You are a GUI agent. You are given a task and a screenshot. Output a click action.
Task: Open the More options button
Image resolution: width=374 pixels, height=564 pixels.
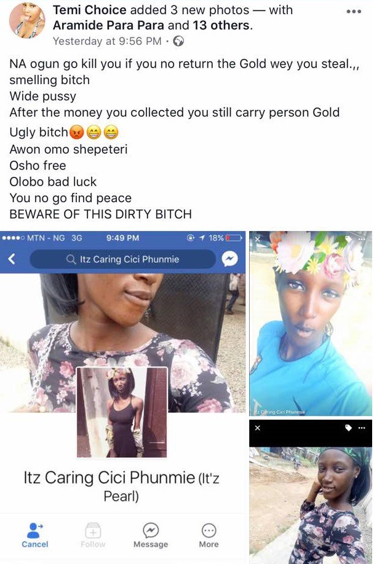coord(209,535)
